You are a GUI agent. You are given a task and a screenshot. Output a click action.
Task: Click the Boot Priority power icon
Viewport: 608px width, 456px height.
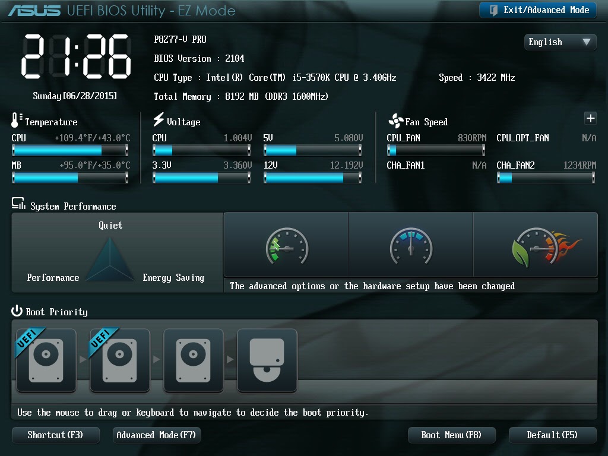(17, 311)
